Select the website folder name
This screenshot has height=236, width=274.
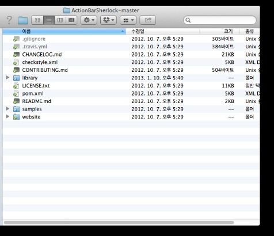click(31, 117)
